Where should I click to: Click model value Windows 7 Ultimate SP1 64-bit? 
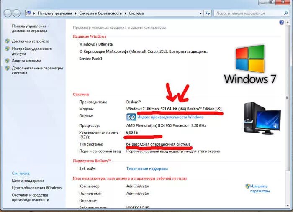[174, 109]
